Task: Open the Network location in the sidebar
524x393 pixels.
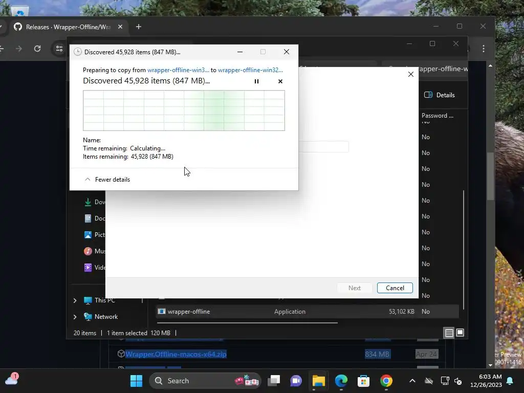Action: (x=106, y=317)
